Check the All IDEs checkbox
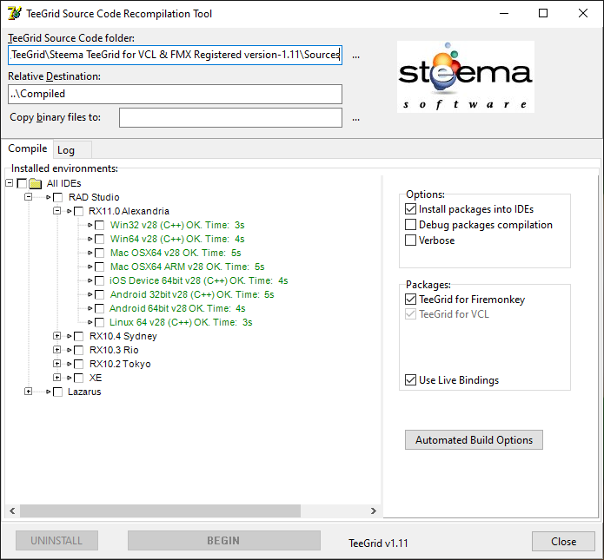The width and height of the screenshot is (604, 560). point(22,183)
